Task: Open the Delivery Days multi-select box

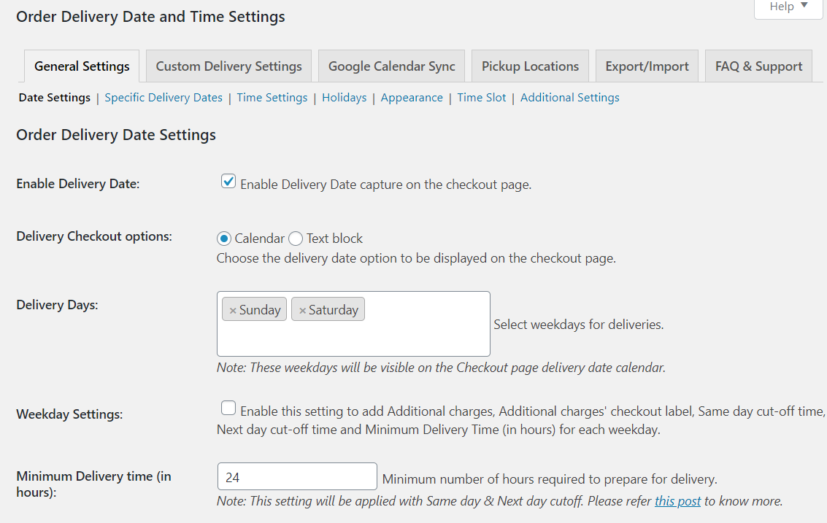Action: click(x=353, y=324)
